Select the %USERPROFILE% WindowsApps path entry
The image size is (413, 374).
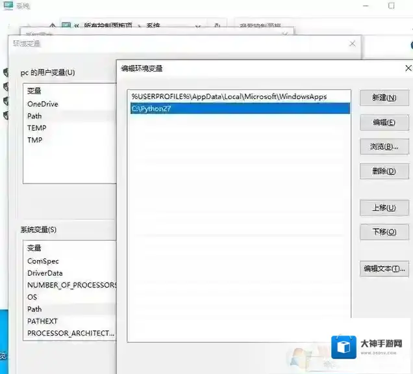[240, 96]
